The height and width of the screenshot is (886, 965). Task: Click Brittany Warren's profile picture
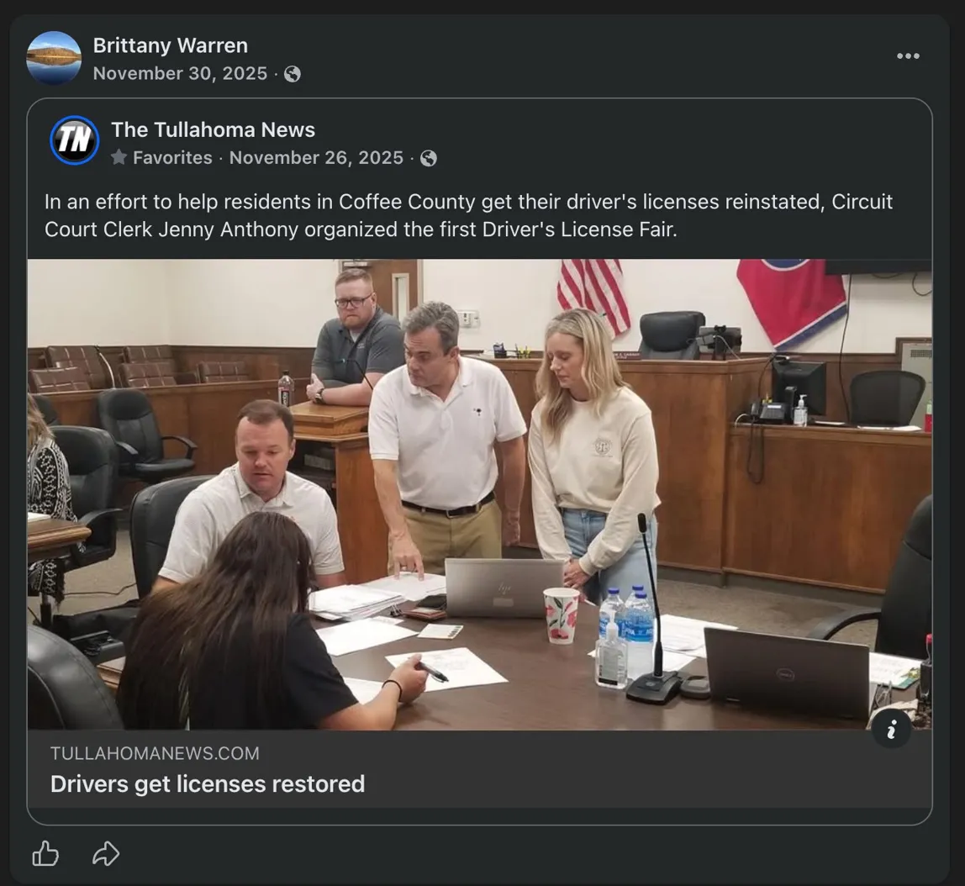[54, 58]
